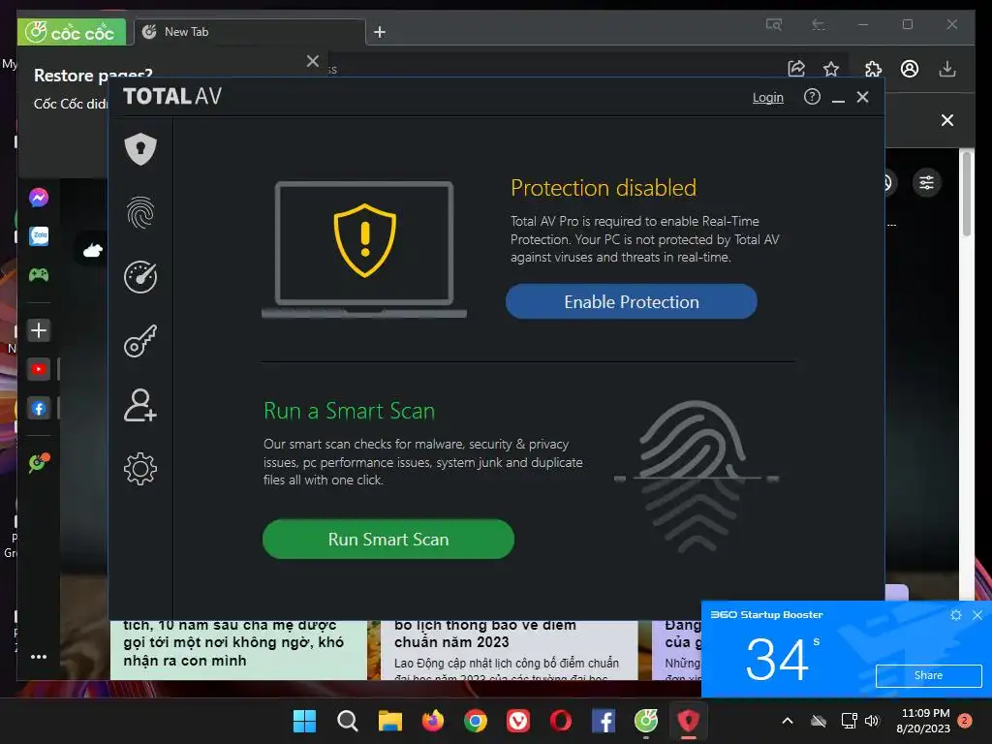This screenshot has height=744, width=992.
Task: Open new tab customize sliders icon
Action: pyautogui.click(x=926, y=183)
